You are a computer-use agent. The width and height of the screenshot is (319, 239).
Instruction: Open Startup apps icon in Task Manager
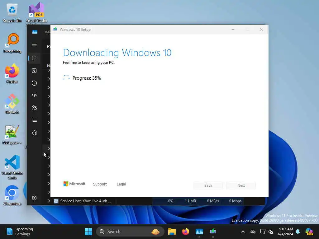pos(34,95)
